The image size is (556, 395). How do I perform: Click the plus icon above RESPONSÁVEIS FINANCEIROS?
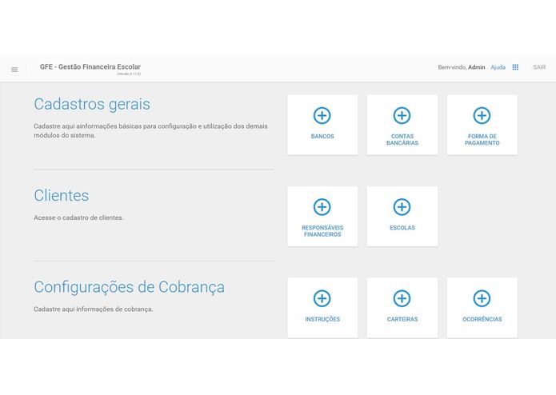322,207
